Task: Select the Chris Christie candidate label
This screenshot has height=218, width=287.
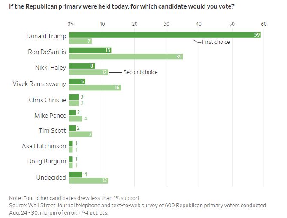Action: [x=48, y=100]
